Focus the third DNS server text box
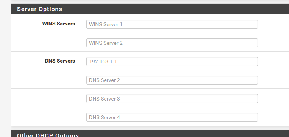This screenshot has height=137, width=289. (172, 99)
